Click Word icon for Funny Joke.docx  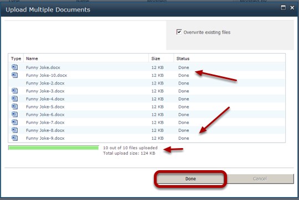(15, 67)
